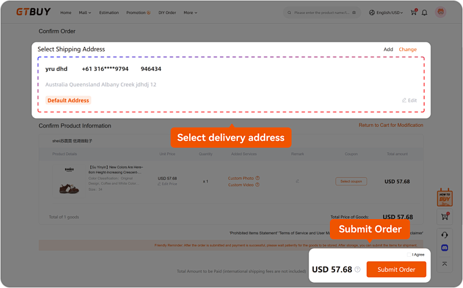Click the Select coupon button
This screenshot has width=463, height=288.
coord(351,181)
